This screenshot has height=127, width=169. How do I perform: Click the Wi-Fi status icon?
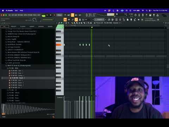[x=143, y=11]
